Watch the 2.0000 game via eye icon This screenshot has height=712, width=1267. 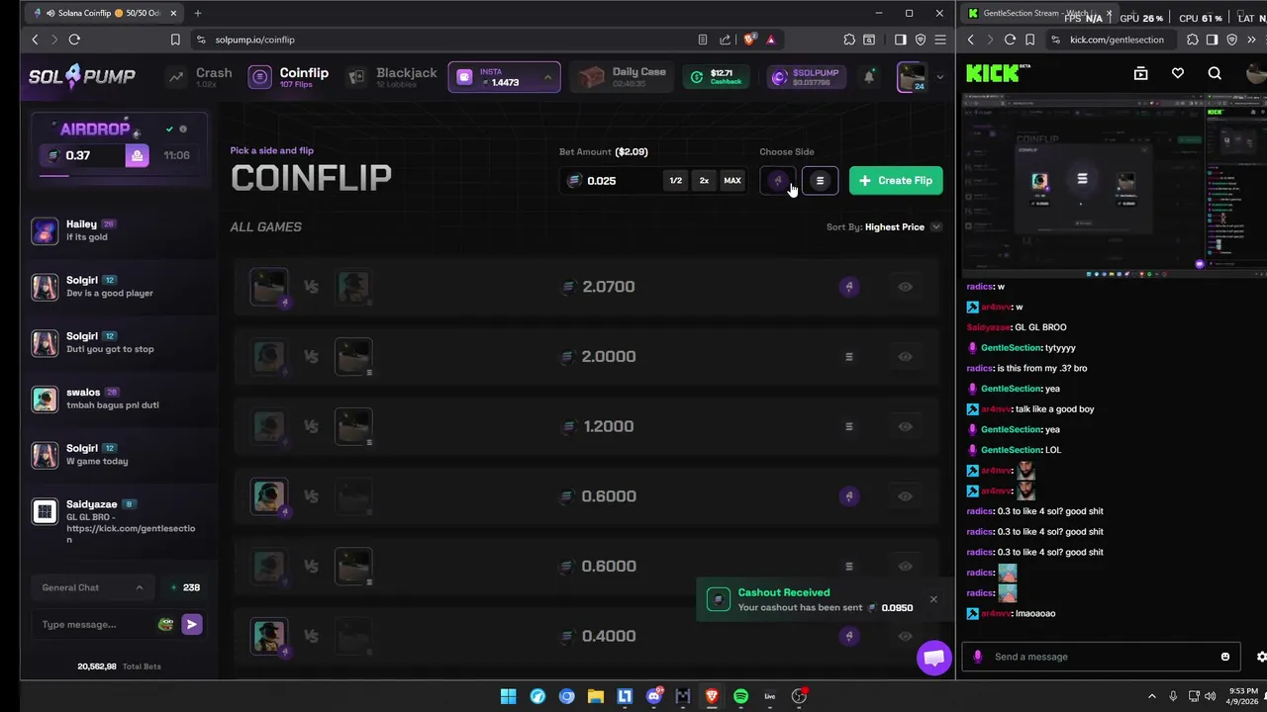click(905, 357)
